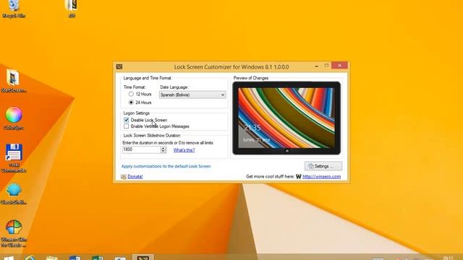Open Internet Explorer from the taskbar
Image resolution: width=463 pixels, height=260 pixels.
(x=30, y=258)
